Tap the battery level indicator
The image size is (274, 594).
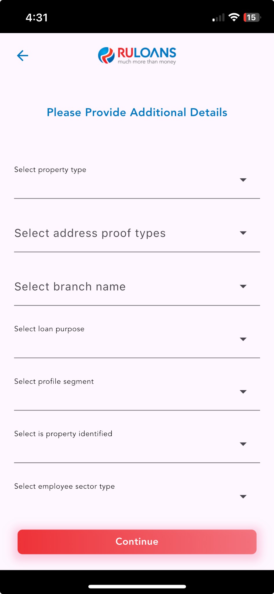tap(252, 17)
